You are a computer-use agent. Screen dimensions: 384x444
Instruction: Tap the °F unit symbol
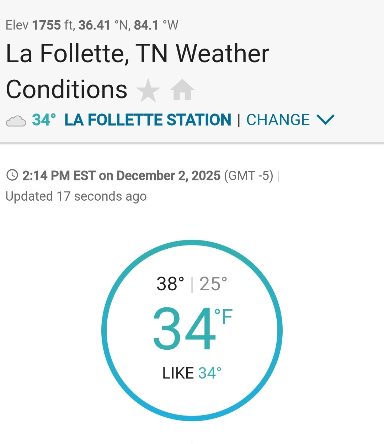[x=224, y=317]
